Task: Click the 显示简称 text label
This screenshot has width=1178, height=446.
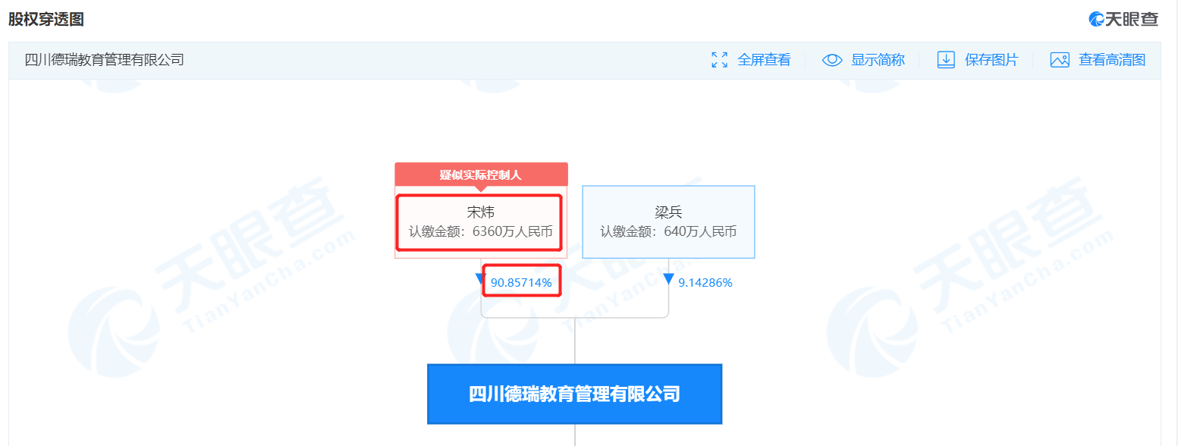Action: pos(878,60)
